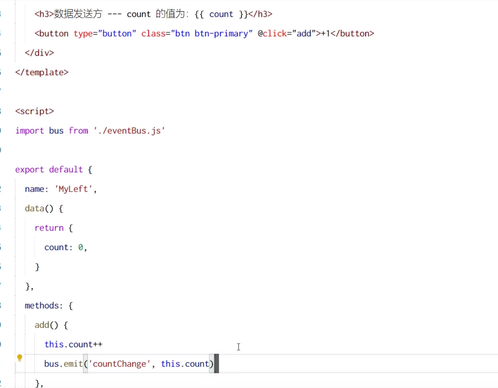
Task: Click this.count argument in emit call
Action: pyautogui.click(x=185, y=364)
